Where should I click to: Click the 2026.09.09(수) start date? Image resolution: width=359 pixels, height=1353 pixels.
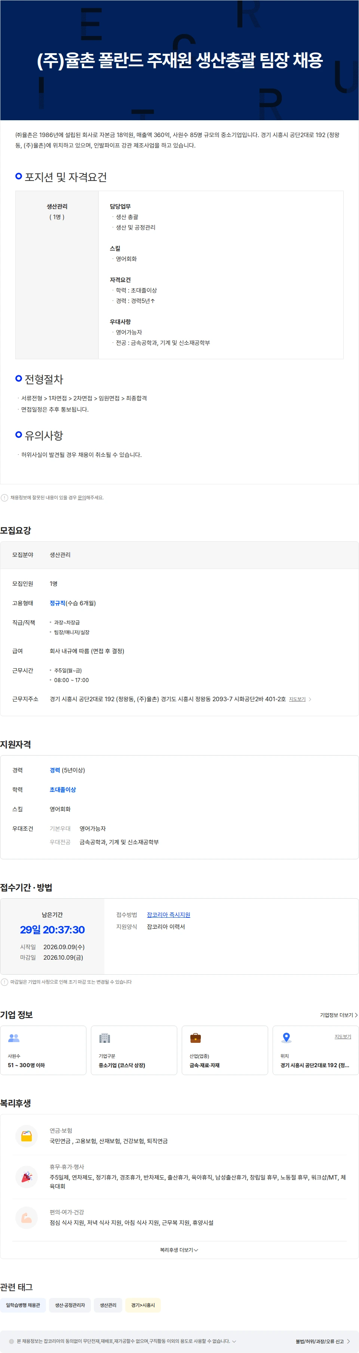64,947
